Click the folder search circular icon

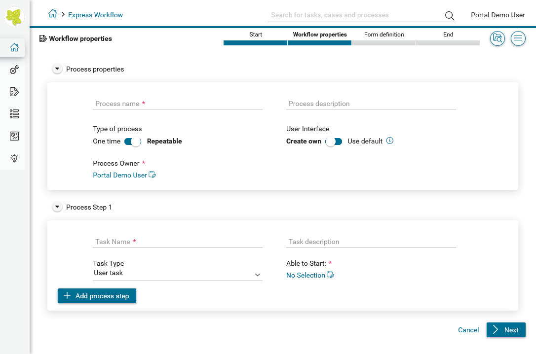point(497,38)
